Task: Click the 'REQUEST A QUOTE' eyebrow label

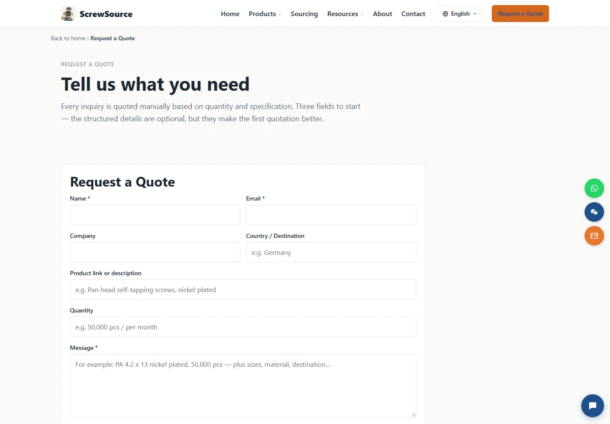Action: click(88, 64)
